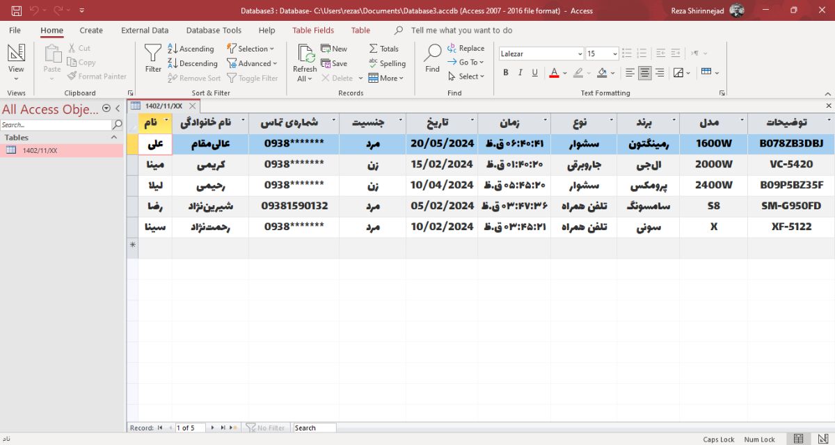Toggle italic formatting
This screenshot has height=445, width=835.
(520, 72)
